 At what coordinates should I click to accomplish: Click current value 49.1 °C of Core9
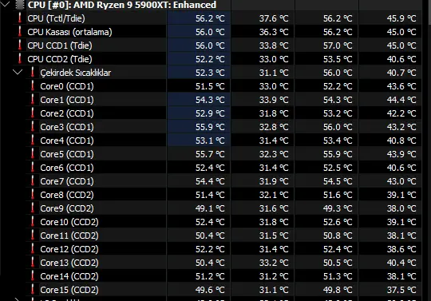point(210,208)
